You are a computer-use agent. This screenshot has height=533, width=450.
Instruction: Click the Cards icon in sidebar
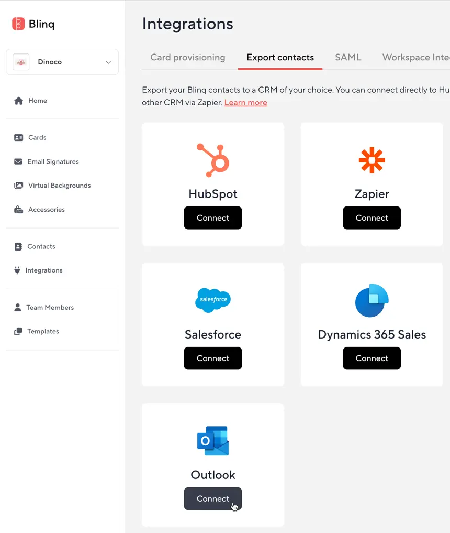click(x=19, y=137)
